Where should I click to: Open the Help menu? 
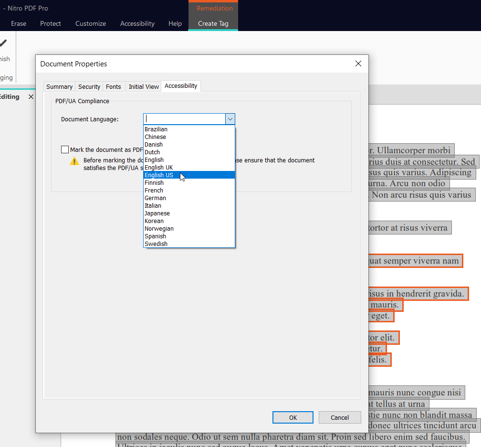[175, 23]
